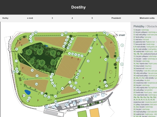Click obstacle marker 50 on the map
Image resolution: width=157 pixels, height=117 pixels.
pos(45,96)
